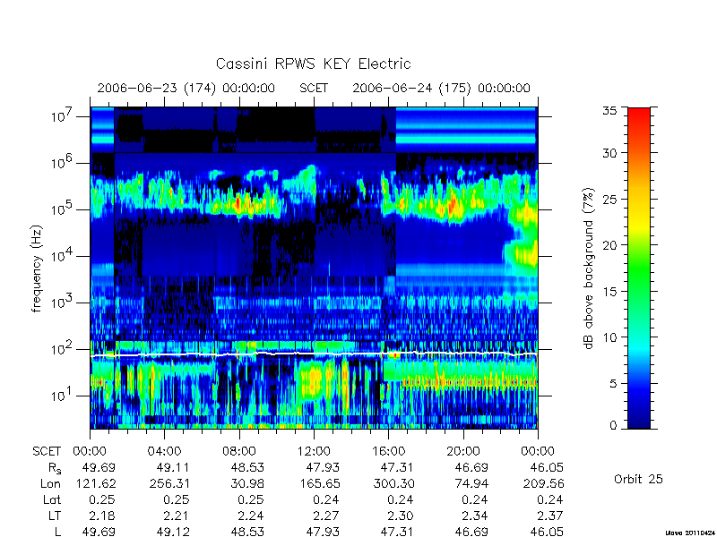
Task: Click the dB color scale bar
Action: (x=639, y=268)
